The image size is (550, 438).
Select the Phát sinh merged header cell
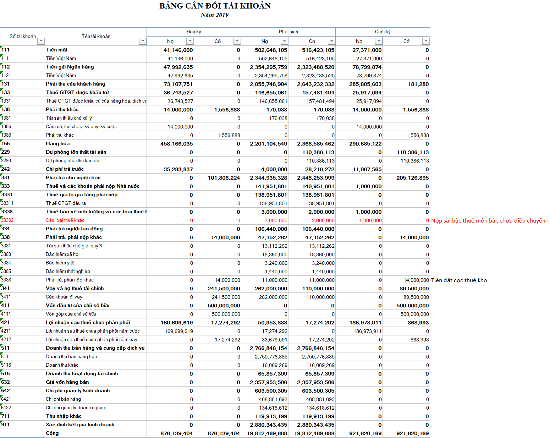(288, 32)
